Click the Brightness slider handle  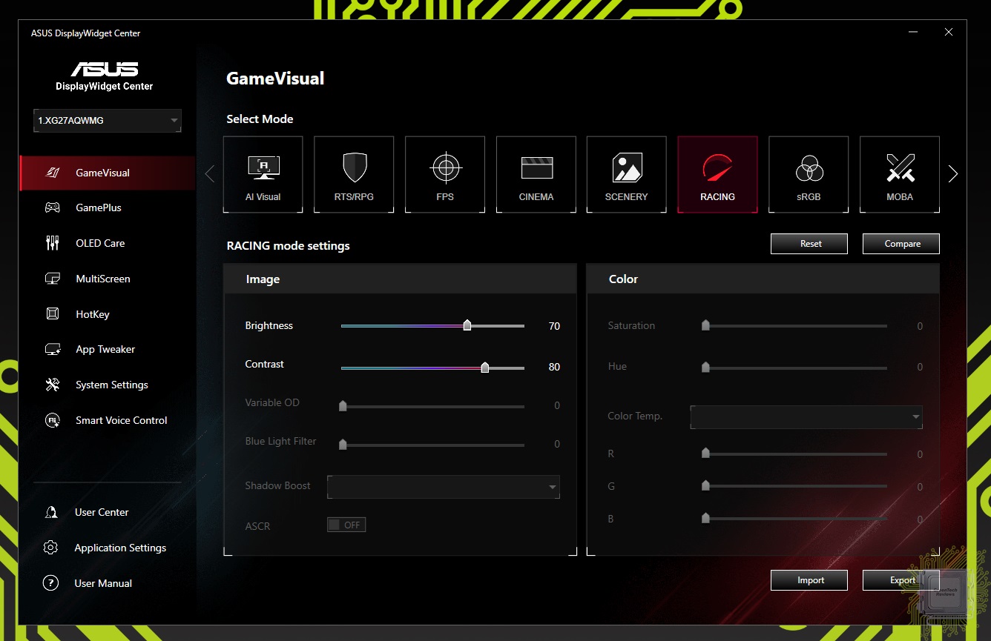(x=467, y=325)
